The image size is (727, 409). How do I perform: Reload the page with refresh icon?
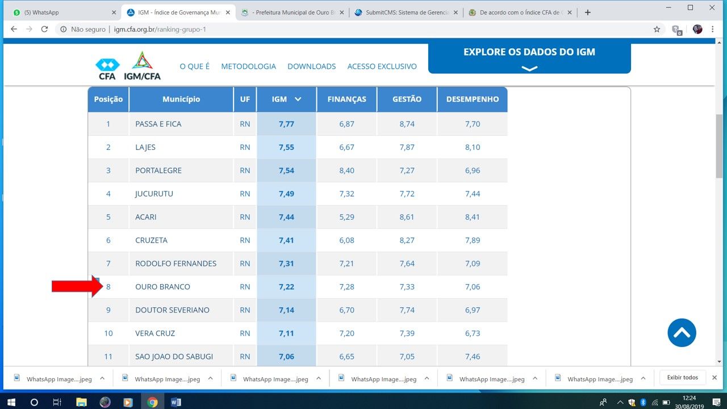(x=44, y=29)
